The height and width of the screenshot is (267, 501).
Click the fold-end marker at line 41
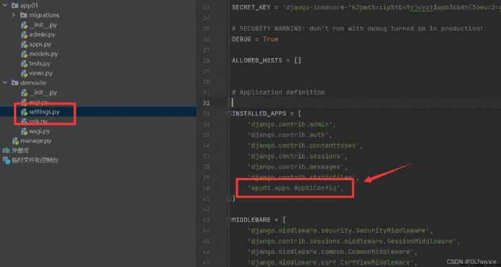229,199
